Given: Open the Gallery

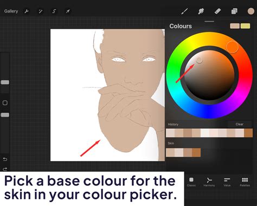Looking at the screenshot, I should [x=11, y=11].
